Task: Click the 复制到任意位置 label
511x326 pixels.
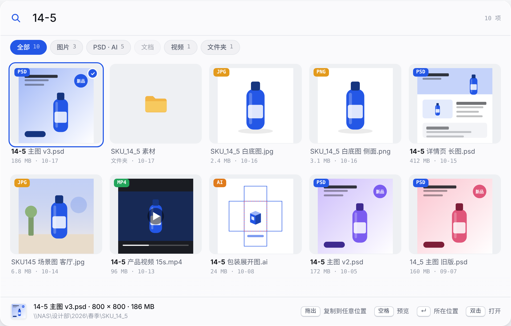Action: [x=345, y=311]
